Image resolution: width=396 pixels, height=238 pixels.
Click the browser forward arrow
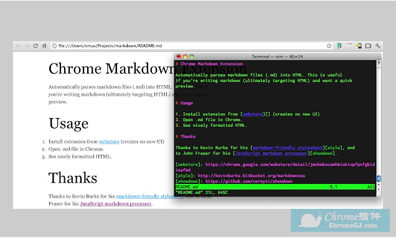pyautogui.click(x=27, y=46)
